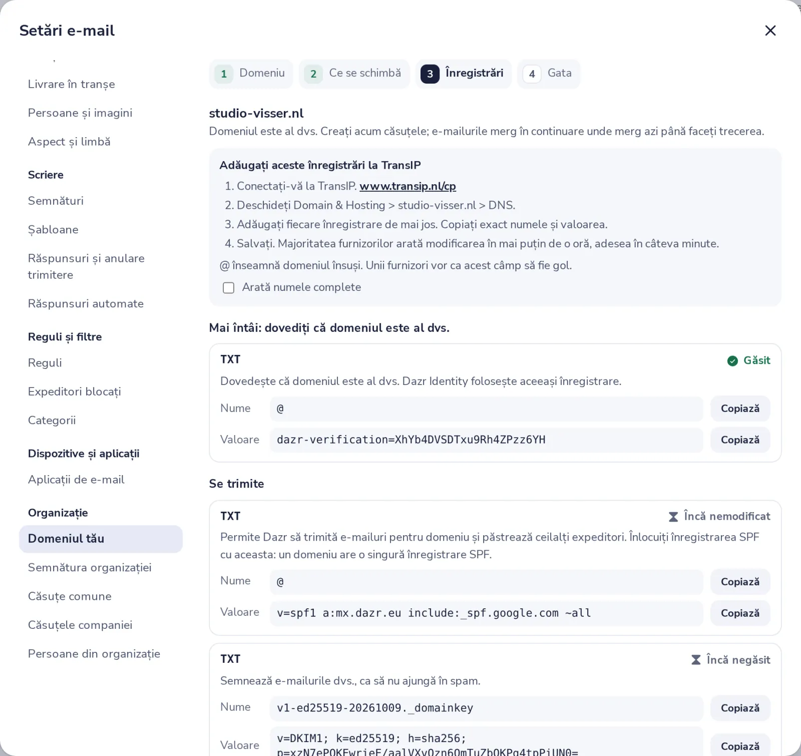Click the Încă nemodificat status text
This screenshot has width=801, height=756.
tap(727, 517)
